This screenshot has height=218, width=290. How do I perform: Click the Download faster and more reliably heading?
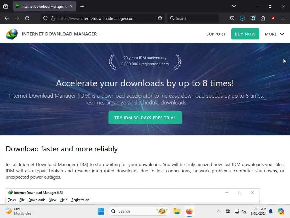click(x=62, y=149)
